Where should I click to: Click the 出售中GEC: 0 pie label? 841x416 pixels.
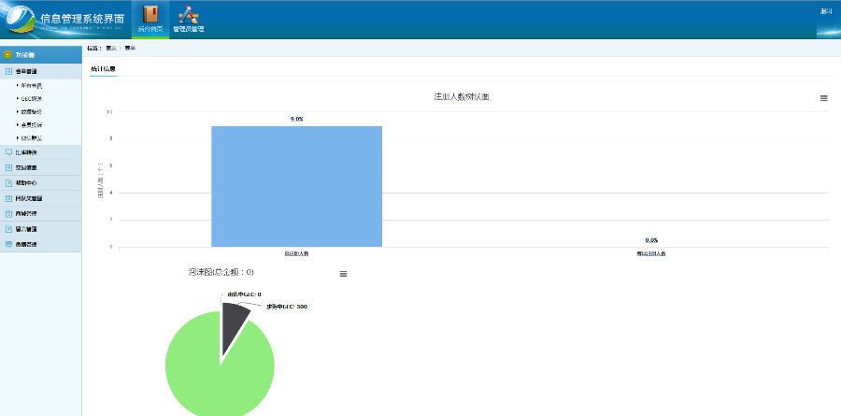click(244, 294)
